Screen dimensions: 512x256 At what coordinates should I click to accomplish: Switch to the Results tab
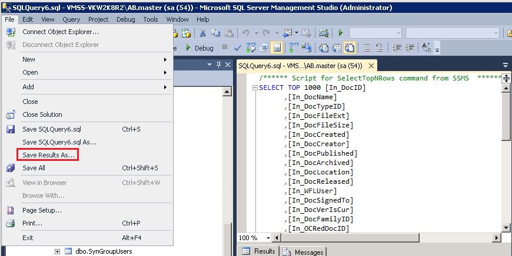(x=258, y=251)
